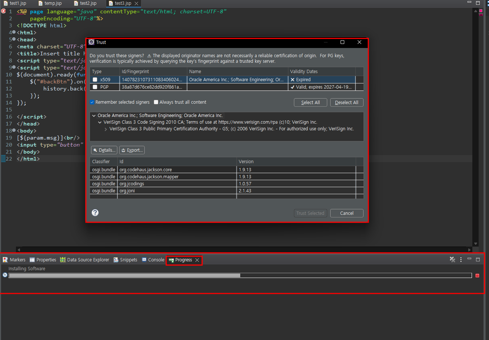The image size is (489, 340).
Task: Select the org.joni bundle row
Action: coord(227,191)
